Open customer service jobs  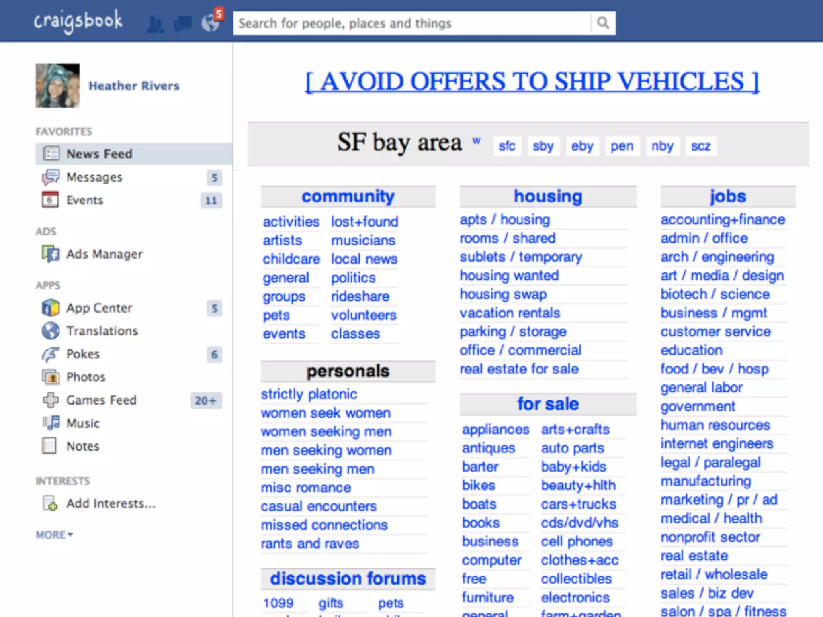click(716, 332)
